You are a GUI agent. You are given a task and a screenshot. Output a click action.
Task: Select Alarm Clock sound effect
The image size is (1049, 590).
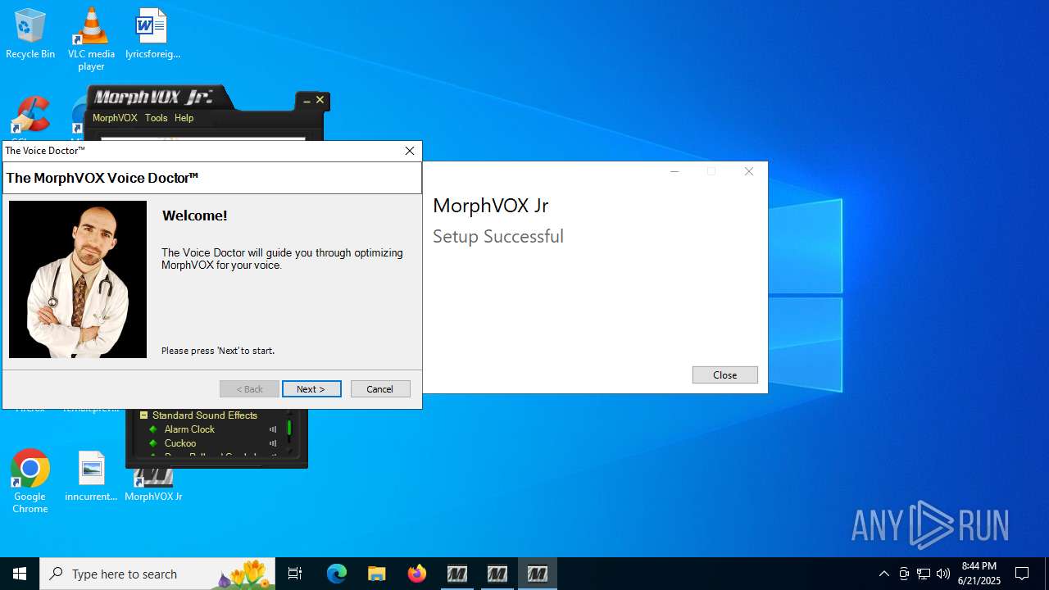tap(189, 429)
